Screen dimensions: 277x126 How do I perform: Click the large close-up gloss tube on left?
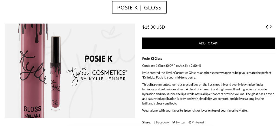click(33, 71)
